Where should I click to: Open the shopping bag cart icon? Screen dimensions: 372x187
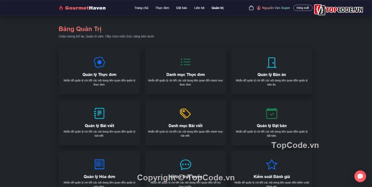tap(251, 8)
